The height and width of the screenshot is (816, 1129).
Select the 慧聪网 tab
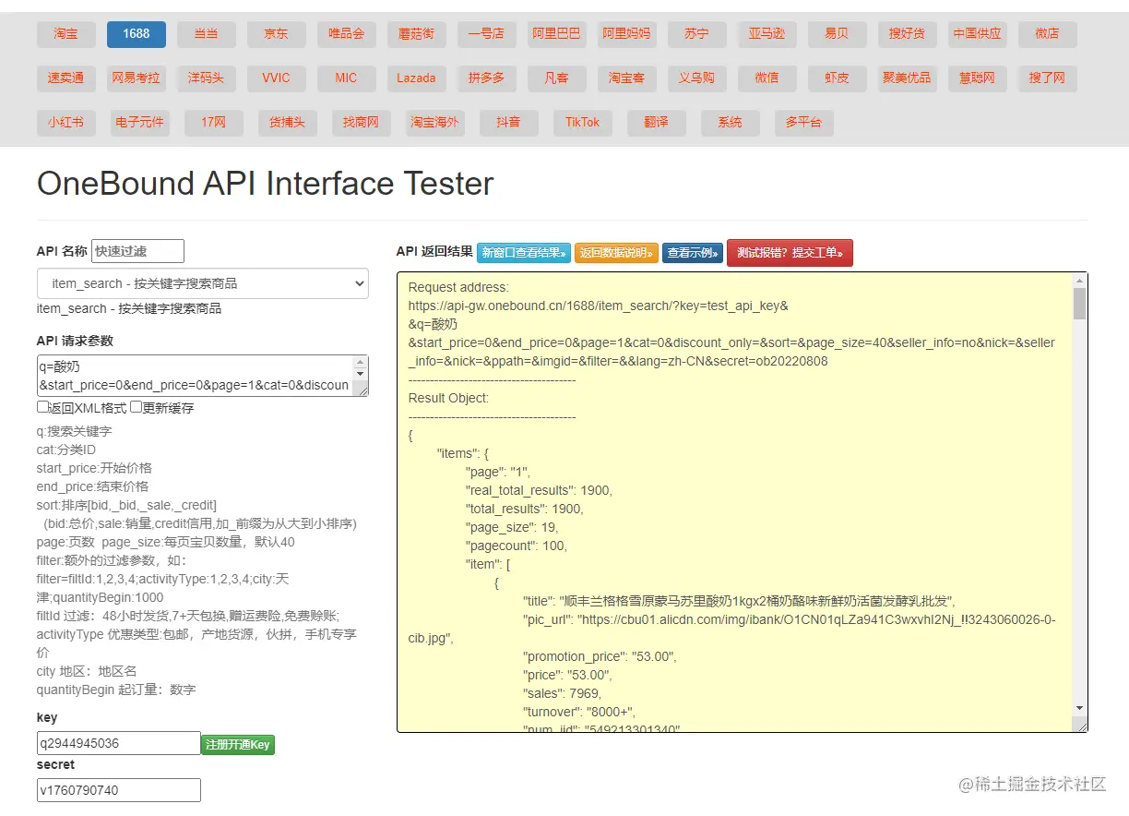click(978, 78)
